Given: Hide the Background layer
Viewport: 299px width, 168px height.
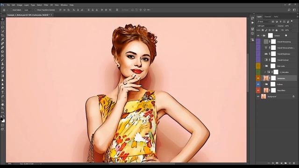Looking at the screenshot, I should 258,97.
